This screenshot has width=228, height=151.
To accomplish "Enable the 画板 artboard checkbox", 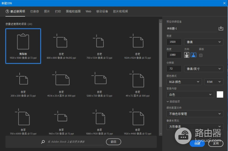I will [x=201, y=55].
